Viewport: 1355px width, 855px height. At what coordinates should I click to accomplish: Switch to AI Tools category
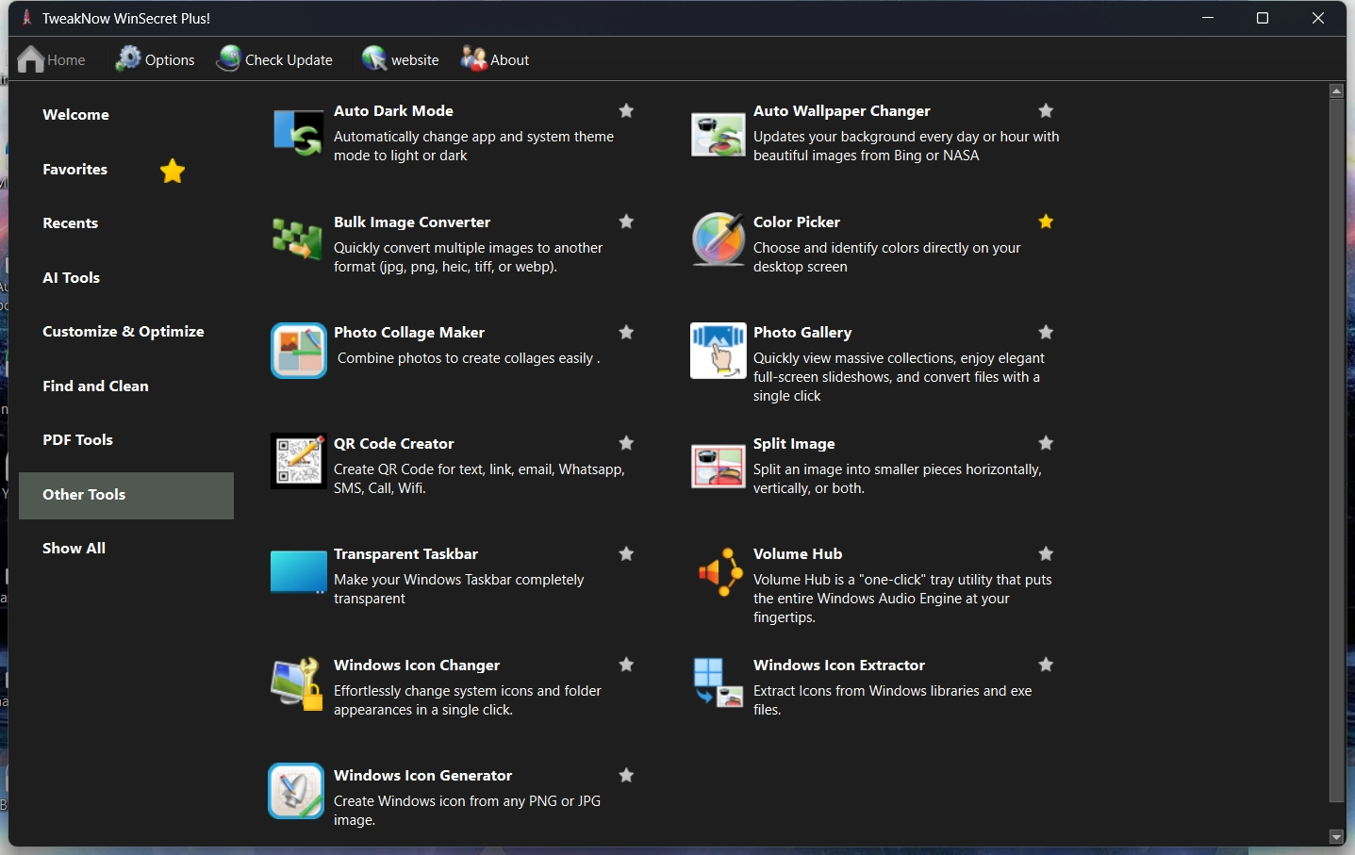[71, 278]
